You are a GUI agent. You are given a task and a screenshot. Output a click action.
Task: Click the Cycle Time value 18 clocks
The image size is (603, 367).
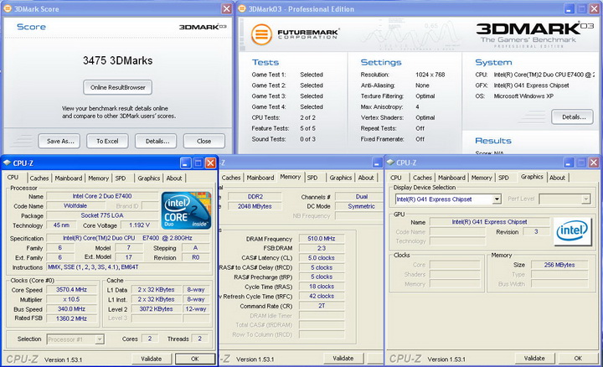[322, 287]
